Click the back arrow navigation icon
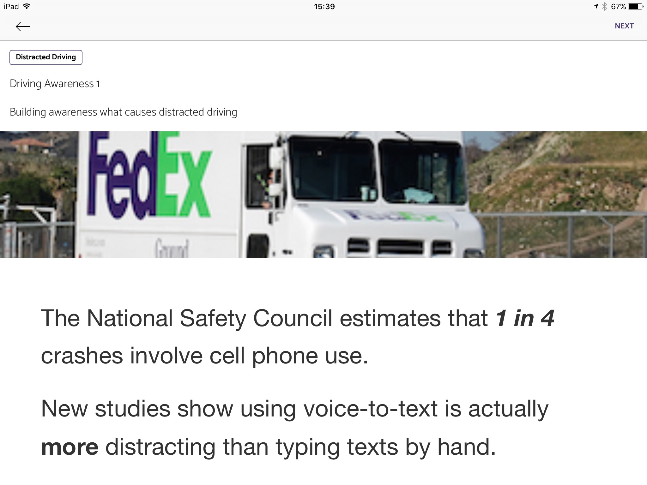This screenshot has height=485, width=647. [22, 26]
